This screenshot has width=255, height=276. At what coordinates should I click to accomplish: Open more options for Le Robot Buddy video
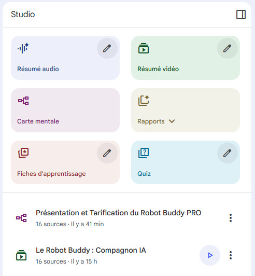click(x=231, y=255)
